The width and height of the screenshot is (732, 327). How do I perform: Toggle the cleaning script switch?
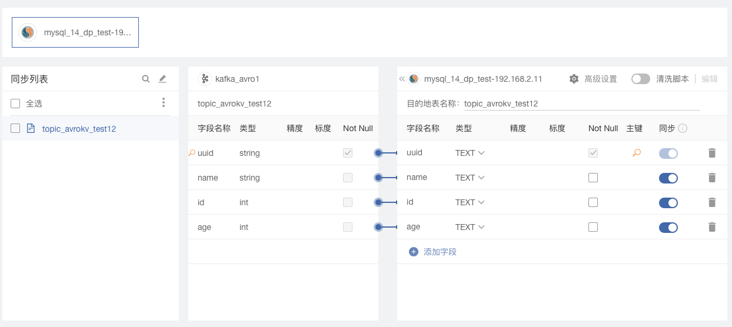pyautogui.click(x=641, y=79)
